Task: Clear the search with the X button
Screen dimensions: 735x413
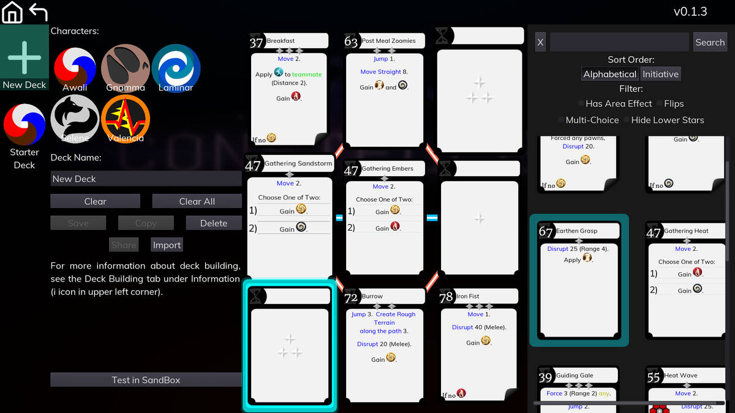Action: [540, 42]
